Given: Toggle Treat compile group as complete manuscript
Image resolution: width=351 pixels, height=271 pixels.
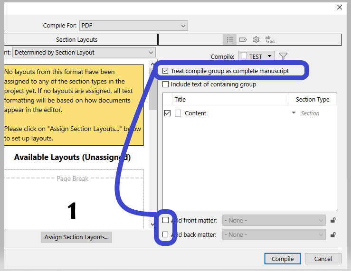Looking at the screenshot, I should click(x=165, y=71).
